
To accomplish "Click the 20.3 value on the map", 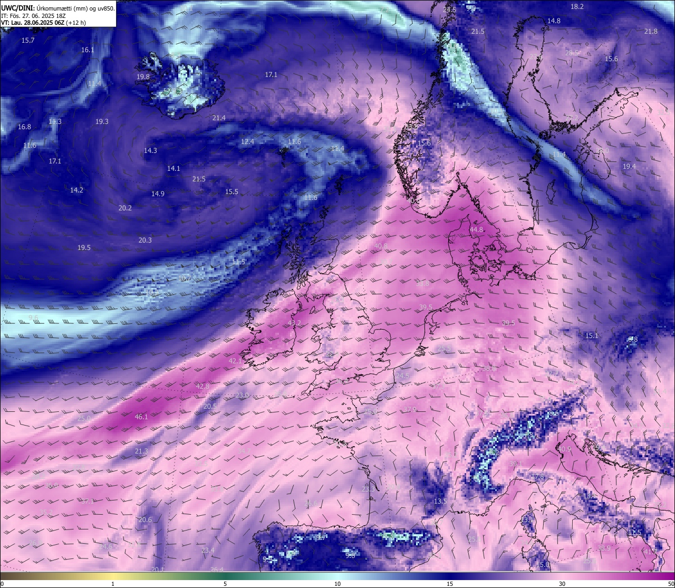I will [145, 240].
